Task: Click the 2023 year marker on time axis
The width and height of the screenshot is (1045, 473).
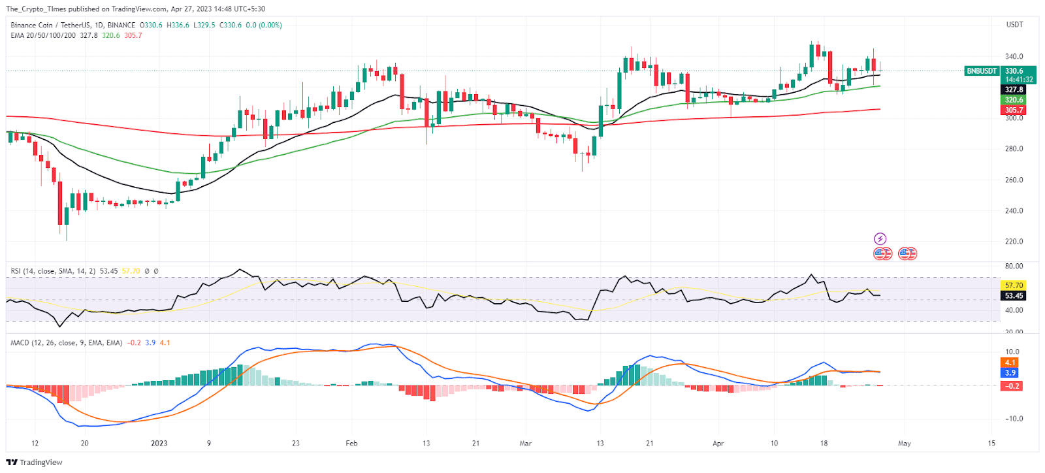Action: 159,443
